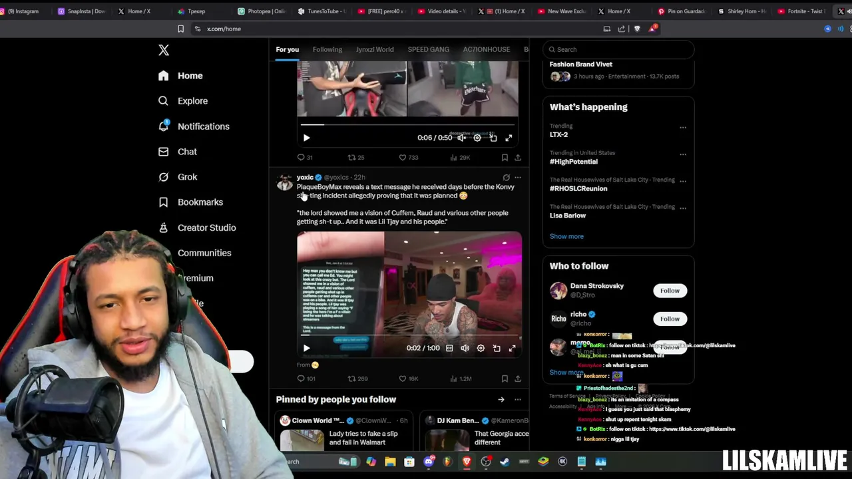Image resolution: width=852 pixels, height=479 pixels.
Task: Seek on the yoxic video progress bar
Action: [409, 335]
